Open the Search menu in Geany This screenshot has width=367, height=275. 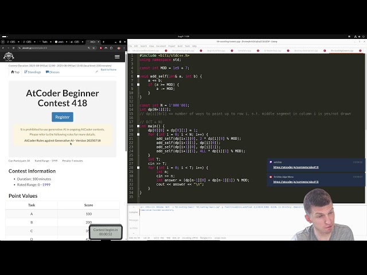tap(143, 46)
